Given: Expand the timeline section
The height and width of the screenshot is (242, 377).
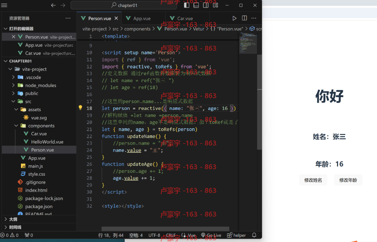Looking at the screenshot, I should click(39, 227).
